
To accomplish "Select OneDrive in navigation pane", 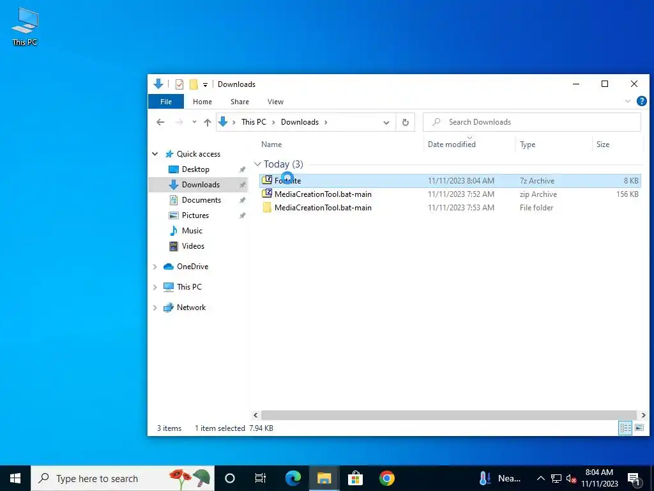I will pyautogui.click(x=192, y=267).
